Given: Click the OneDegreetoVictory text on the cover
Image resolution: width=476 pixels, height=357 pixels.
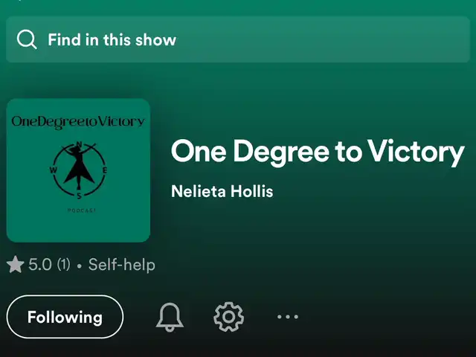Looking at the screenshot, I should 78,122.
